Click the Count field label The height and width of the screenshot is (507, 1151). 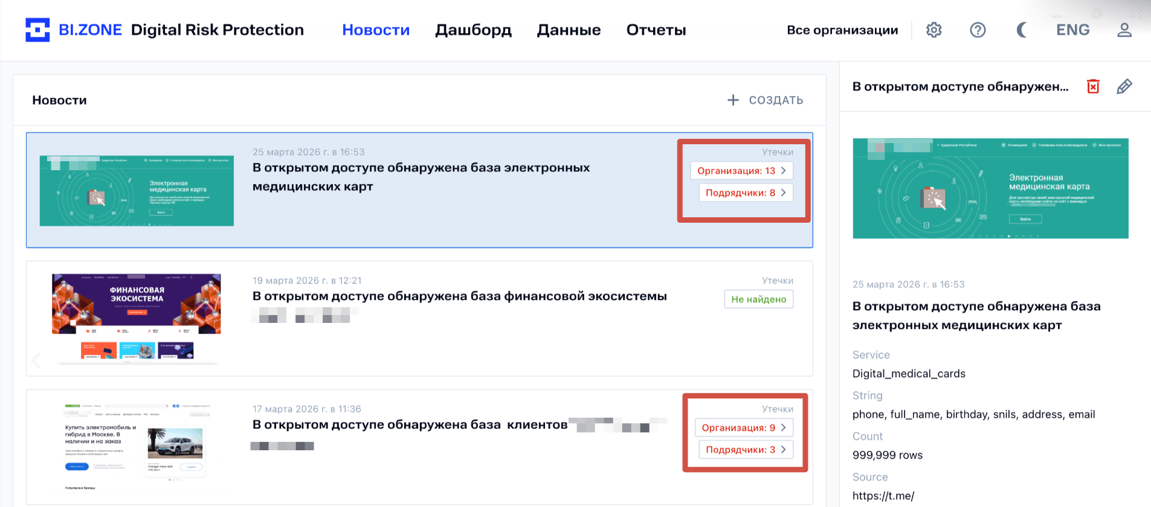pos(868,436)
